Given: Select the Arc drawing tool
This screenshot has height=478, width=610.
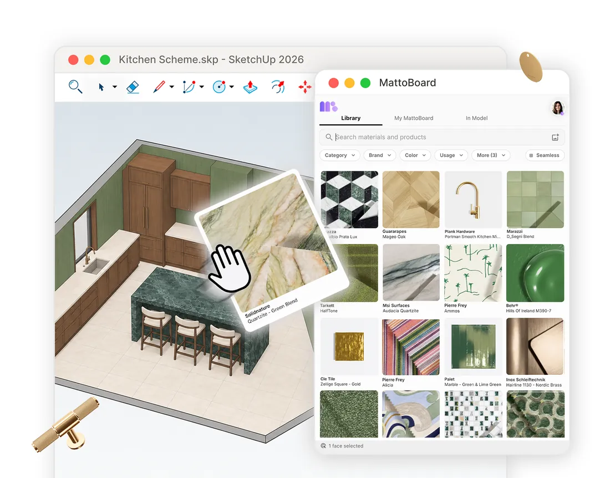Looking at the screenshot, I should pyautogui.click(x=189, y=87).
